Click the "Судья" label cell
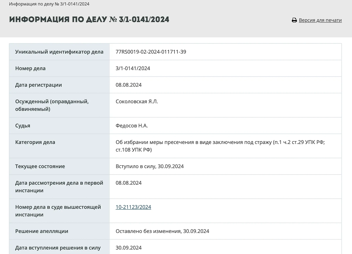This screenshot has width=352, height=254. click(23, 126)
